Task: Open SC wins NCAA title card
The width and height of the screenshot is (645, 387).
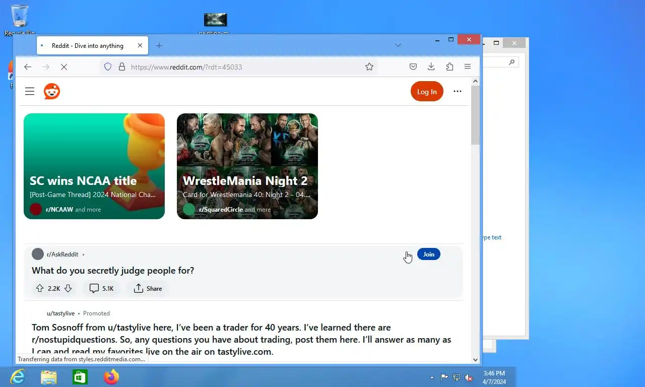Action: coord(94,166)
